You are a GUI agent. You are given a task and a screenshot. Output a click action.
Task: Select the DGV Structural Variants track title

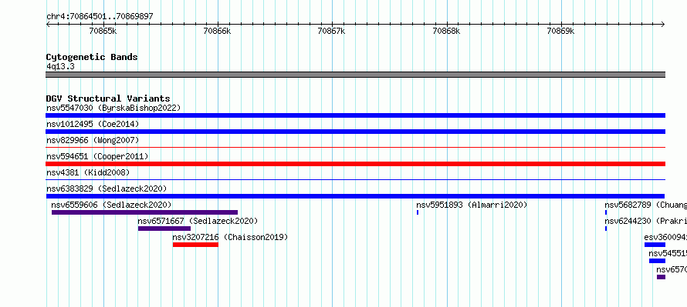[108, 98]
